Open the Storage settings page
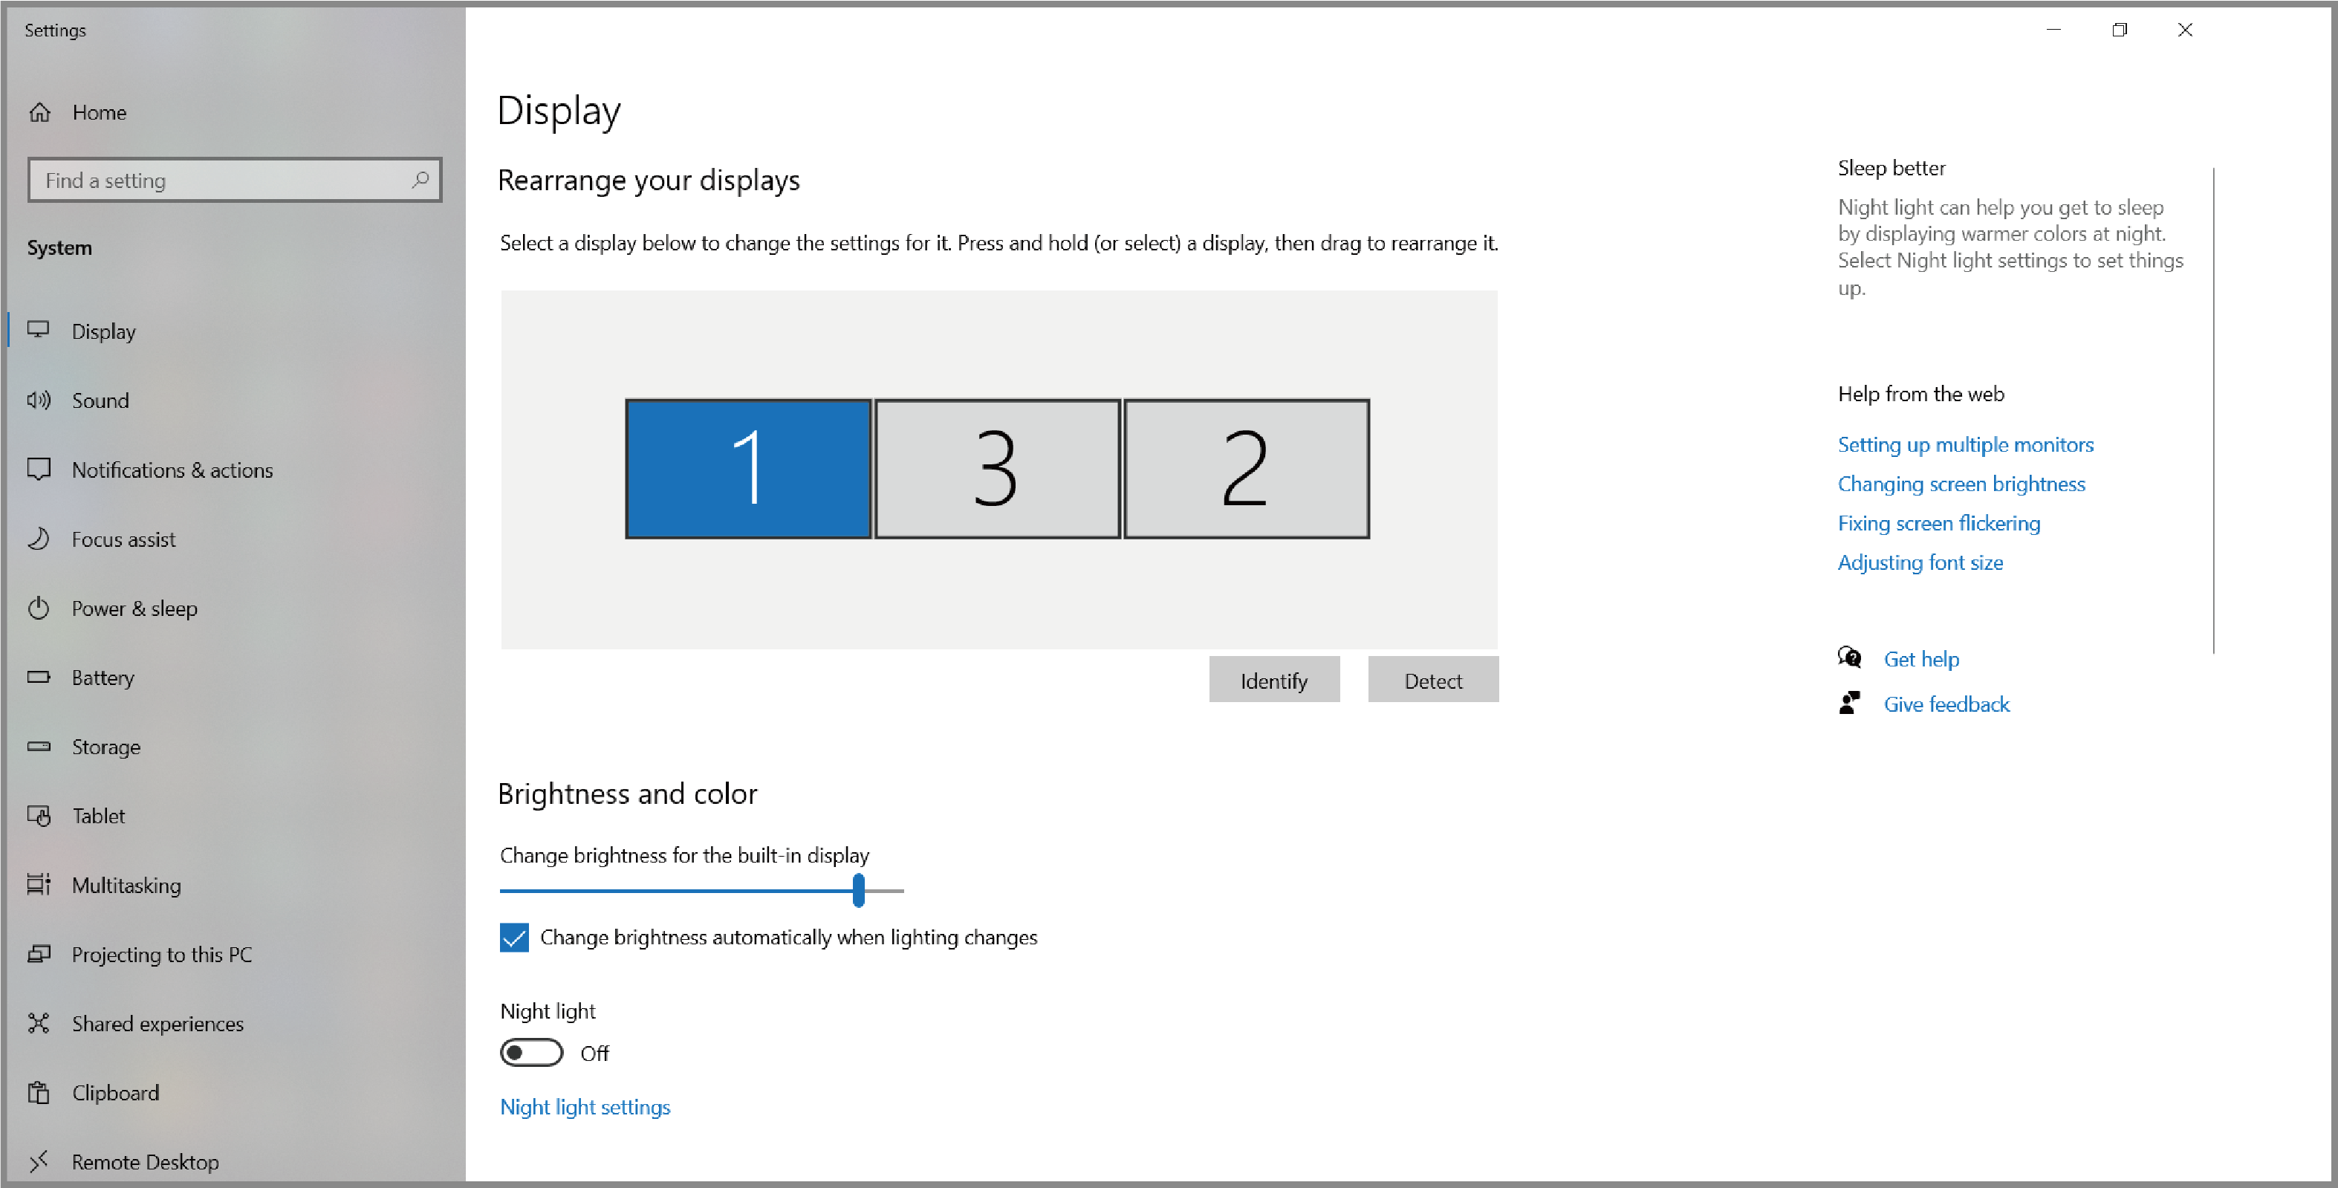2338x1188 pixels. pos(106,747)
